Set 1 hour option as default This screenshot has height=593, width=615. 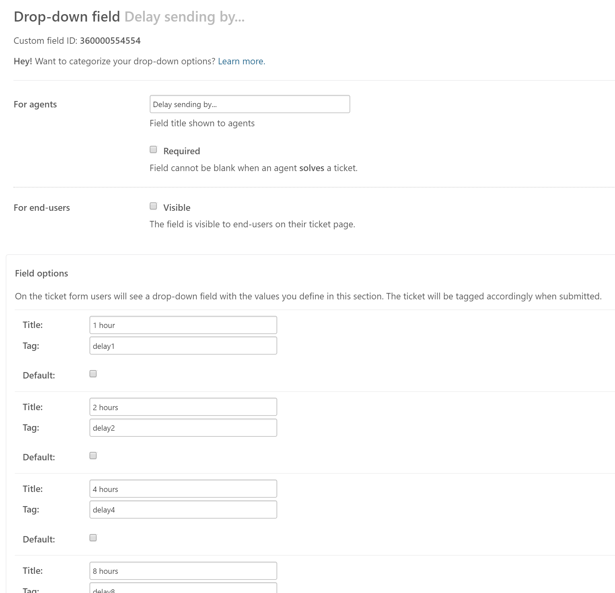[x=93, y=374]
